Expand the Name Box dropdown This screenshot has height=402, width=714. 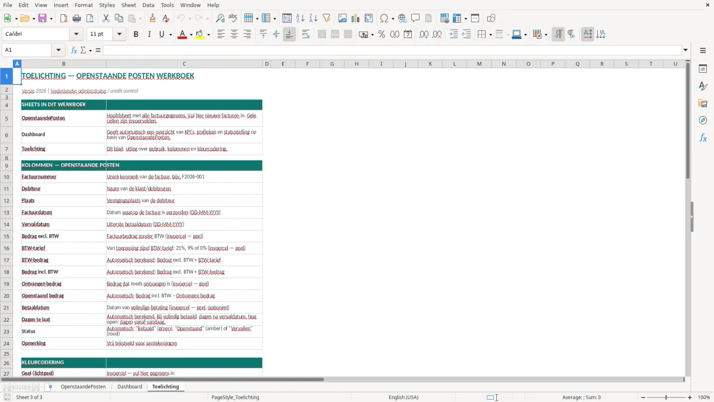58,50
